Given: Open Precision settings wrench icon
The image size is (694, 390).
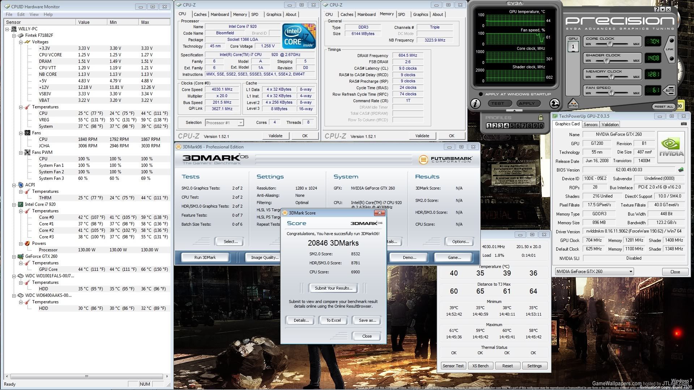Looking at the screenshot, I should click(x=554, y=104).
